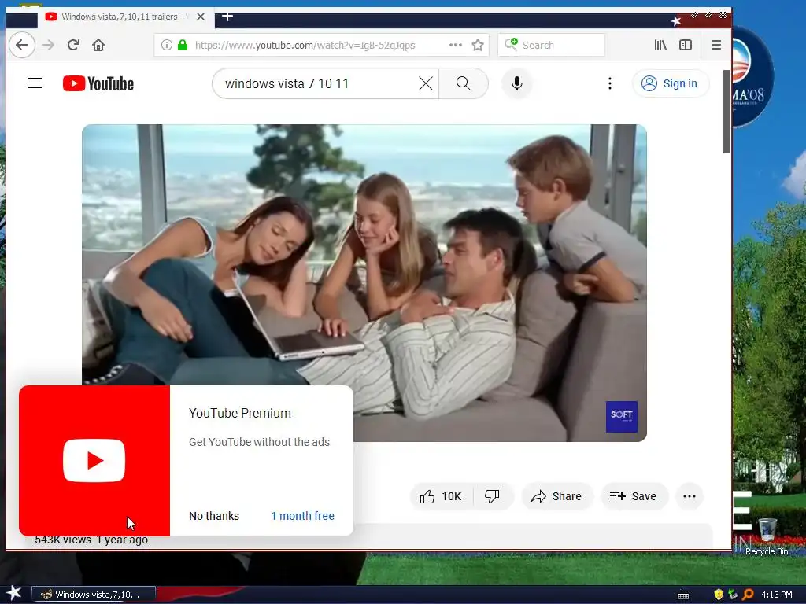Open YouTube settings three-dots menu

610,83
